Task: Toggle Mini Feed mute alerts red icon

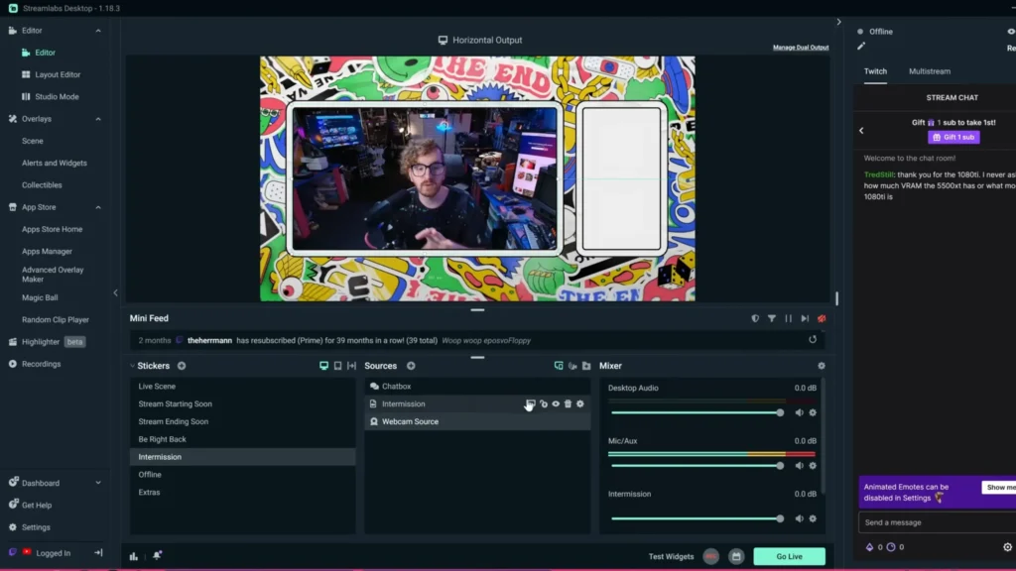Action: pos(822,318)
